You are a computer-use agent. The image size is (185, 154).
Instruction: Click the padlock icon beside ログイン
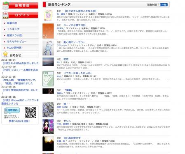5,15
